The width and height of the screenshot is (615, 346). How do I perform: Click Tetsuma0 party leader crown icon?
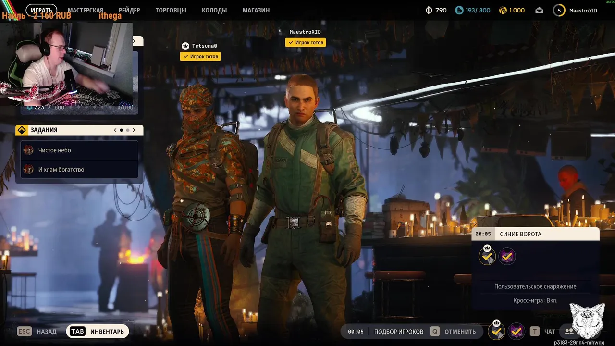[185, 46]
